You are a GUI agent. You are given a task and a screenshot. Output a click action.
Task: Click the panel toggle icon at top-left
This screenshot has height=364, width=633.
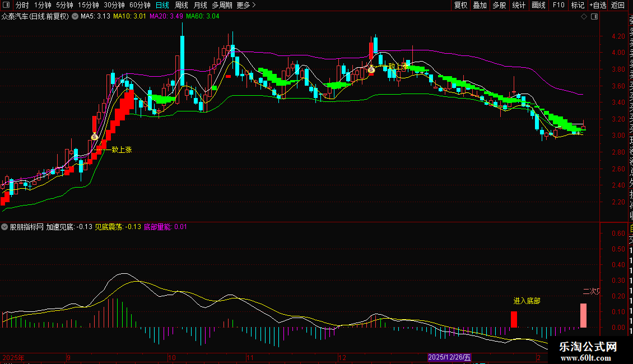click(x=6, y=5)
